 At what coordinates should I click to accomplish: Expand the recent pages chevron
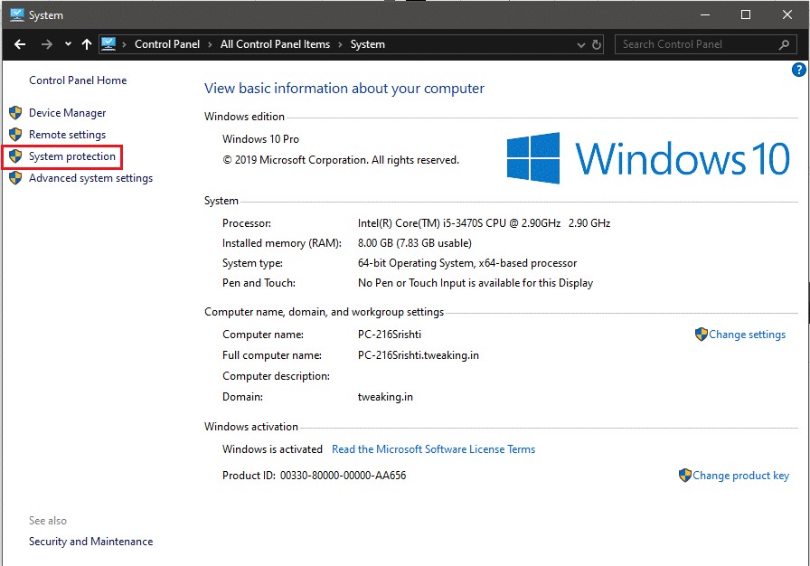(67, 43)
